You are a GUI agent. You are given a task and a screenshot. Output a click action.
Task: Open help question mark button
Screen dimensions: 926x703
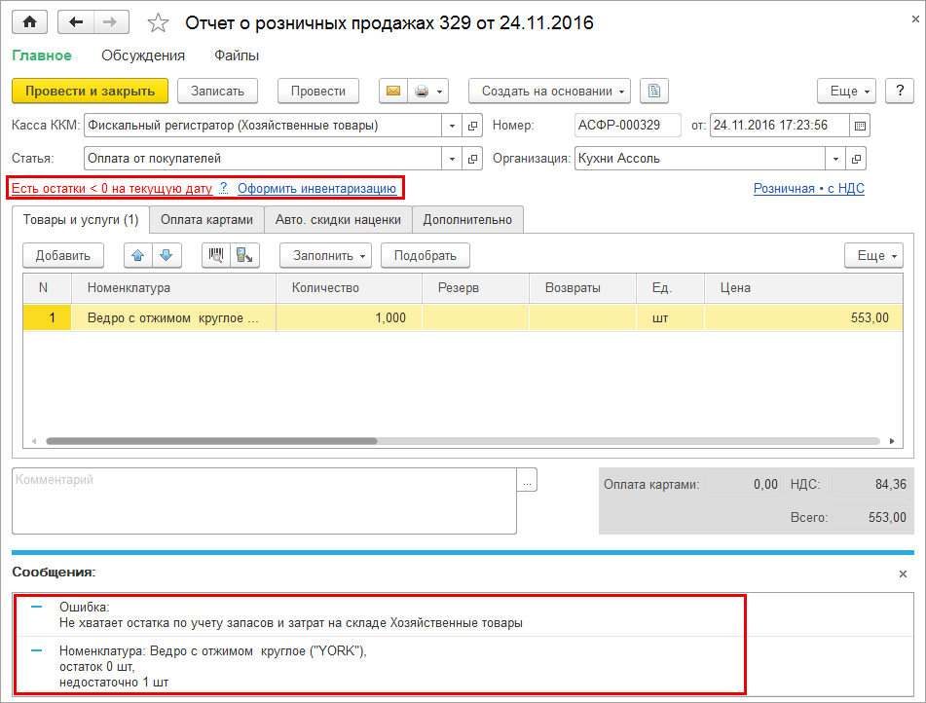point(900,91)
